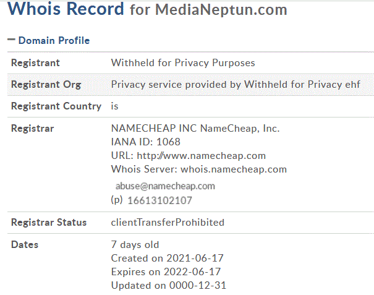Click the Updated on 0000-12-31 line
Screen dimensions: 374x295
pyautogui.click(x=168, y=286)
